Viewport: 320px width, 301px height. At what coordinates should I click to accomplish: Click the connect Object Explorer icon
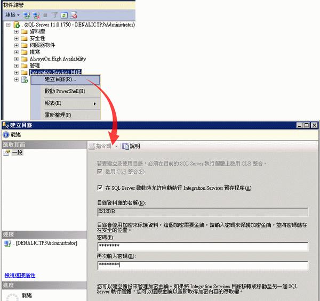click(27, 15)
